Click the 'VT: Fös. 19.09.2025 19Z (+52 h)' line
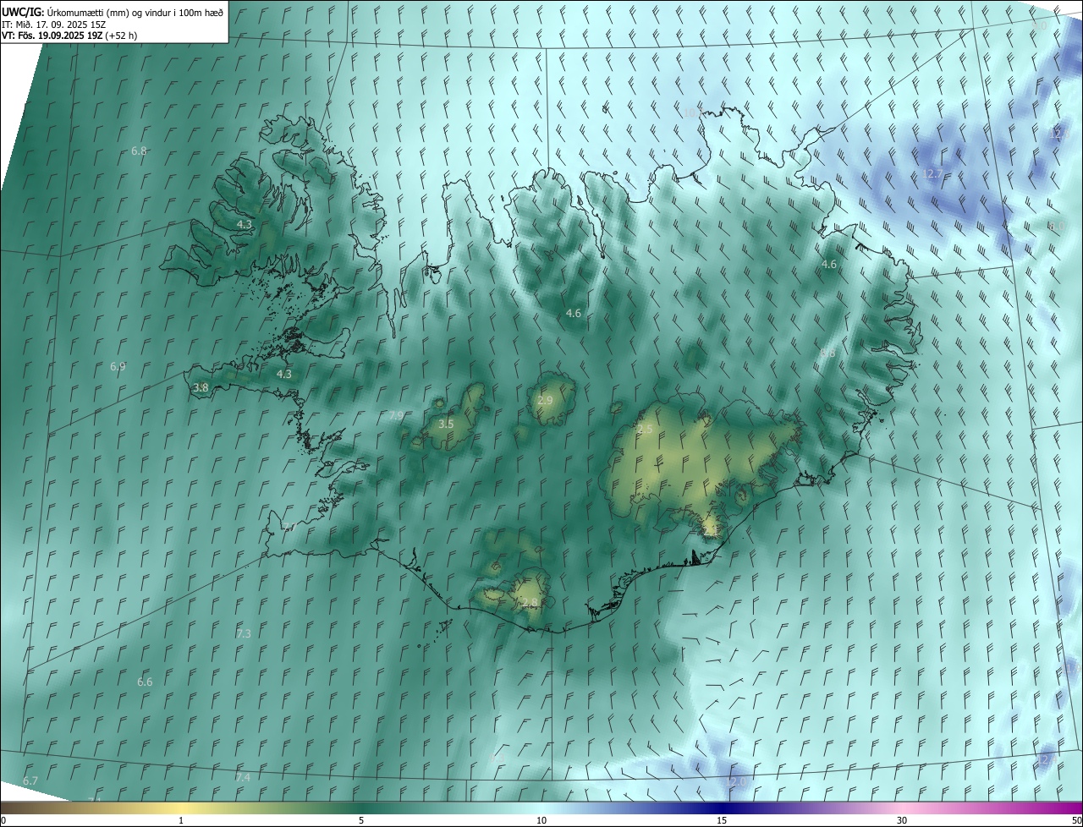The image size is (1083, 827). point(69,36)
